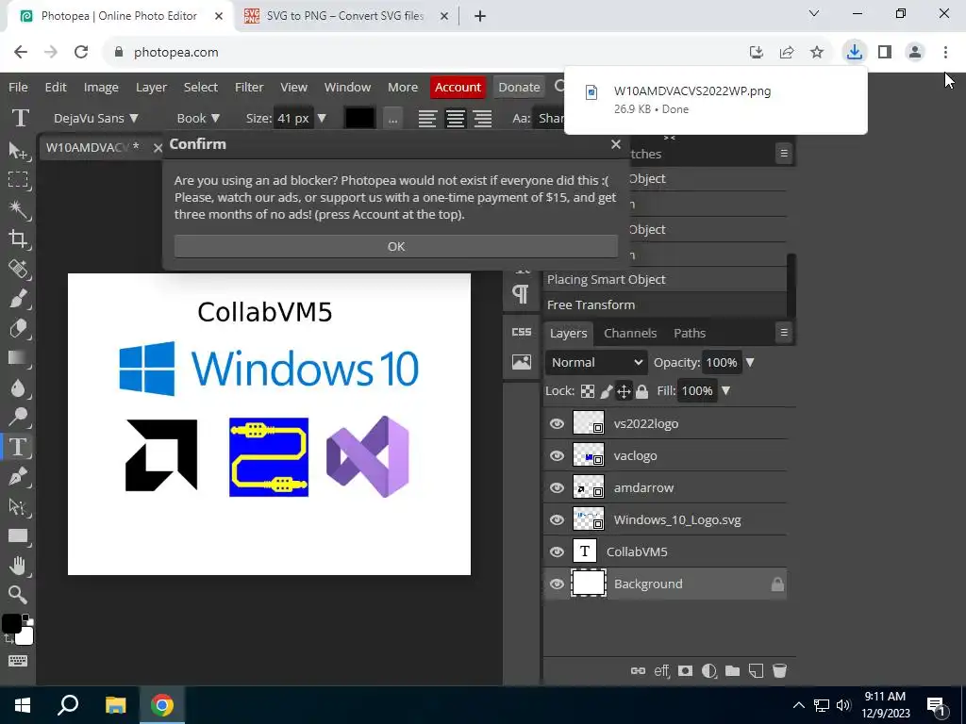
Task: Select the Dodge tool
Action: 18,417
